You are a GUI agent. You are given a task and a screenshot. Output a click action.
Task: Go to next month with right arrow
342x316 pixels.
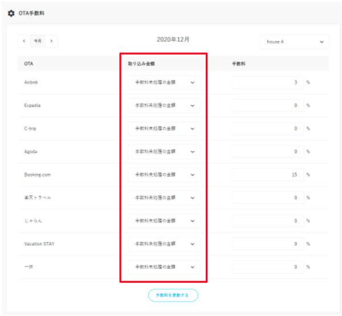(x=51, y=41)
